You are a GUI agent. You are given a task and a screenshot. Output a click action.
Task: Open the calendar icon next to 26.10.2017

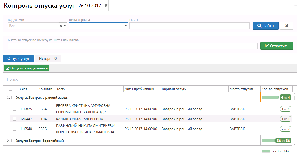(x=107, y=6)
